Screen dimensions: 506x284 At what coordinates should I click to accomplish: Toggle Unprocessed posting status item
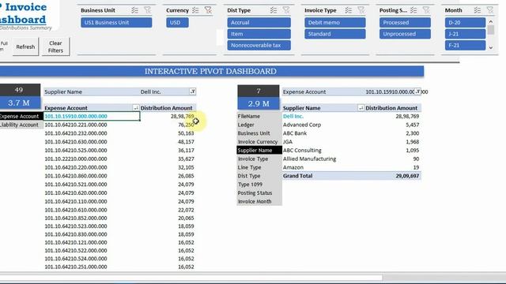tap(405, 34)
